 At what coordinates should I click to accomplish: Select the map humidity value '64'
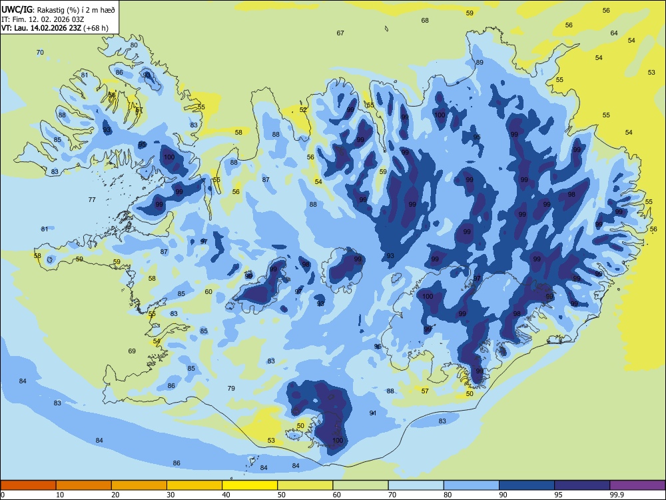[x=614, y=33]
